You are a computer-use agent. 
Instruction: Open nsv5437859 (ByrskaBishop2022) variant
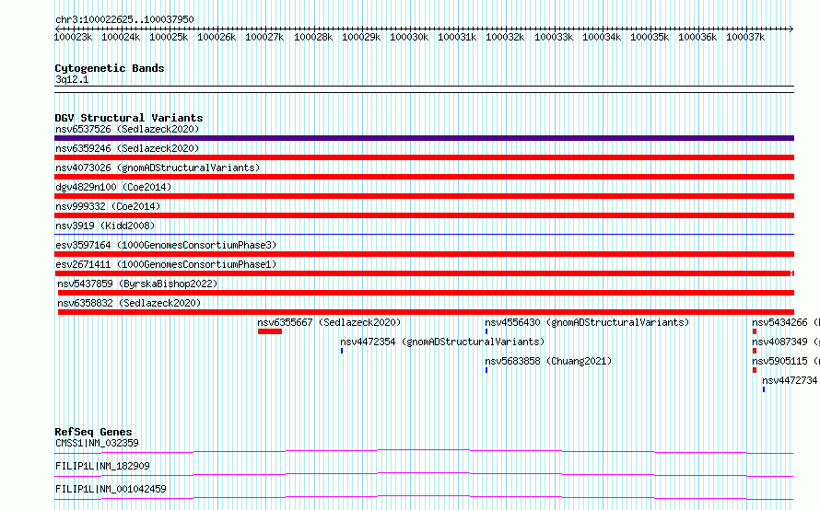click(x=137, y=284)
